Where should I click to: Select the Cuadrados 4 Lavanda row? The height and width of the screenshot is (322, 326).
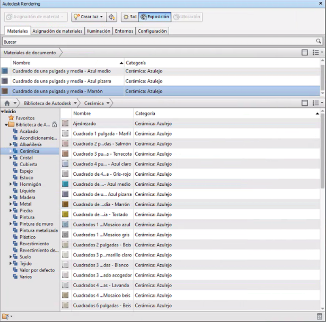[190, 285]
